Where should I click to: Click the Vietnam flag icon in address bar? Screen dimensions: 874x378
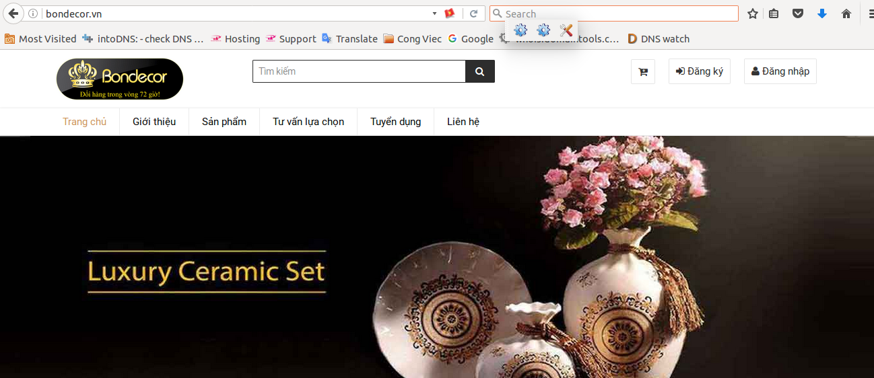tap(450, 13)
